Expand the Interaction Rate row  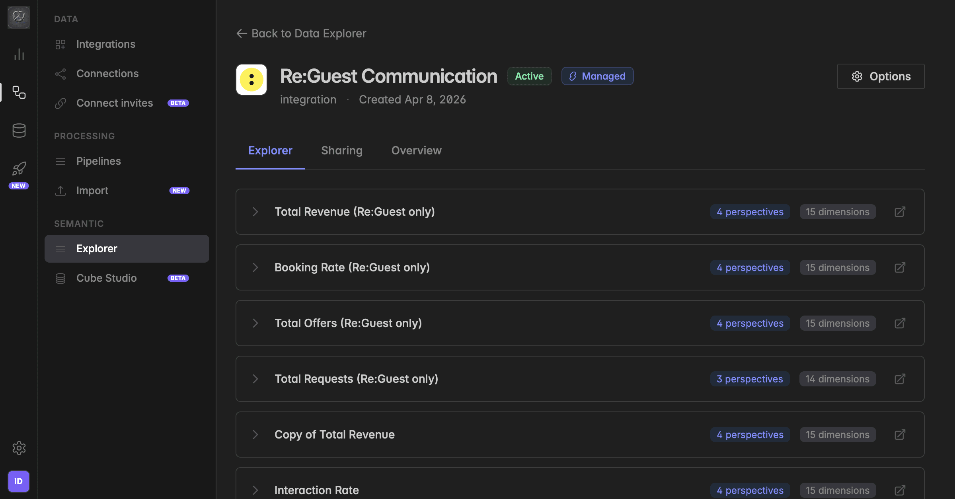coord(255,490)
